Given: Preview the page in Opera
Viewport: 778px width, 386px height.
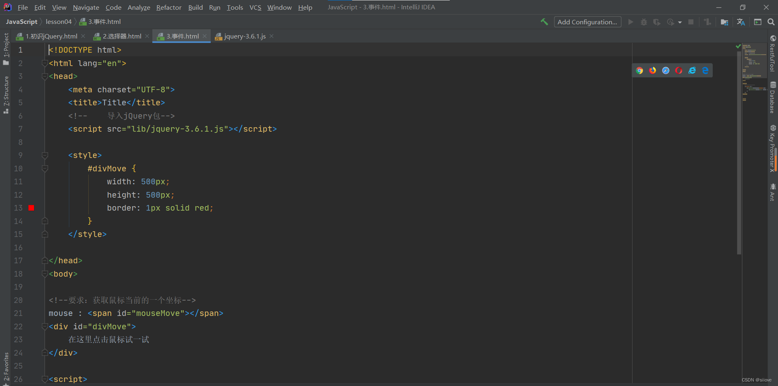Looking at the screenshot, I should pyautogui.click(x=679, y=70).
